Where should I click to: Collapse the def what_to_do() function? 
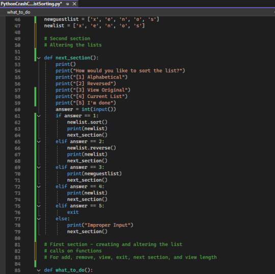(39, 270)
